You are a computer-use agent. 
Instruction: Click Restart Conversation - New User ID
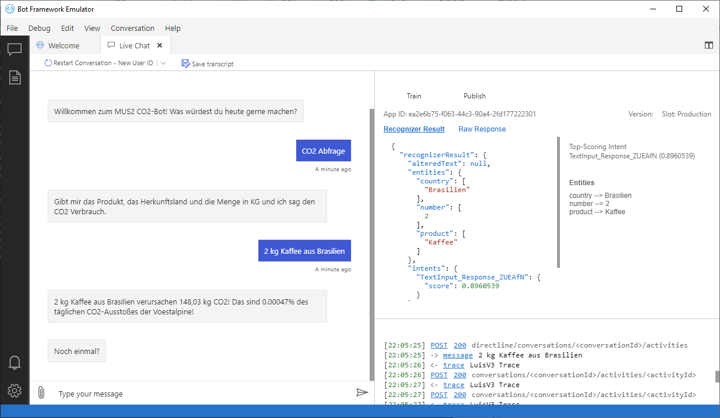[x=98, y=63]
